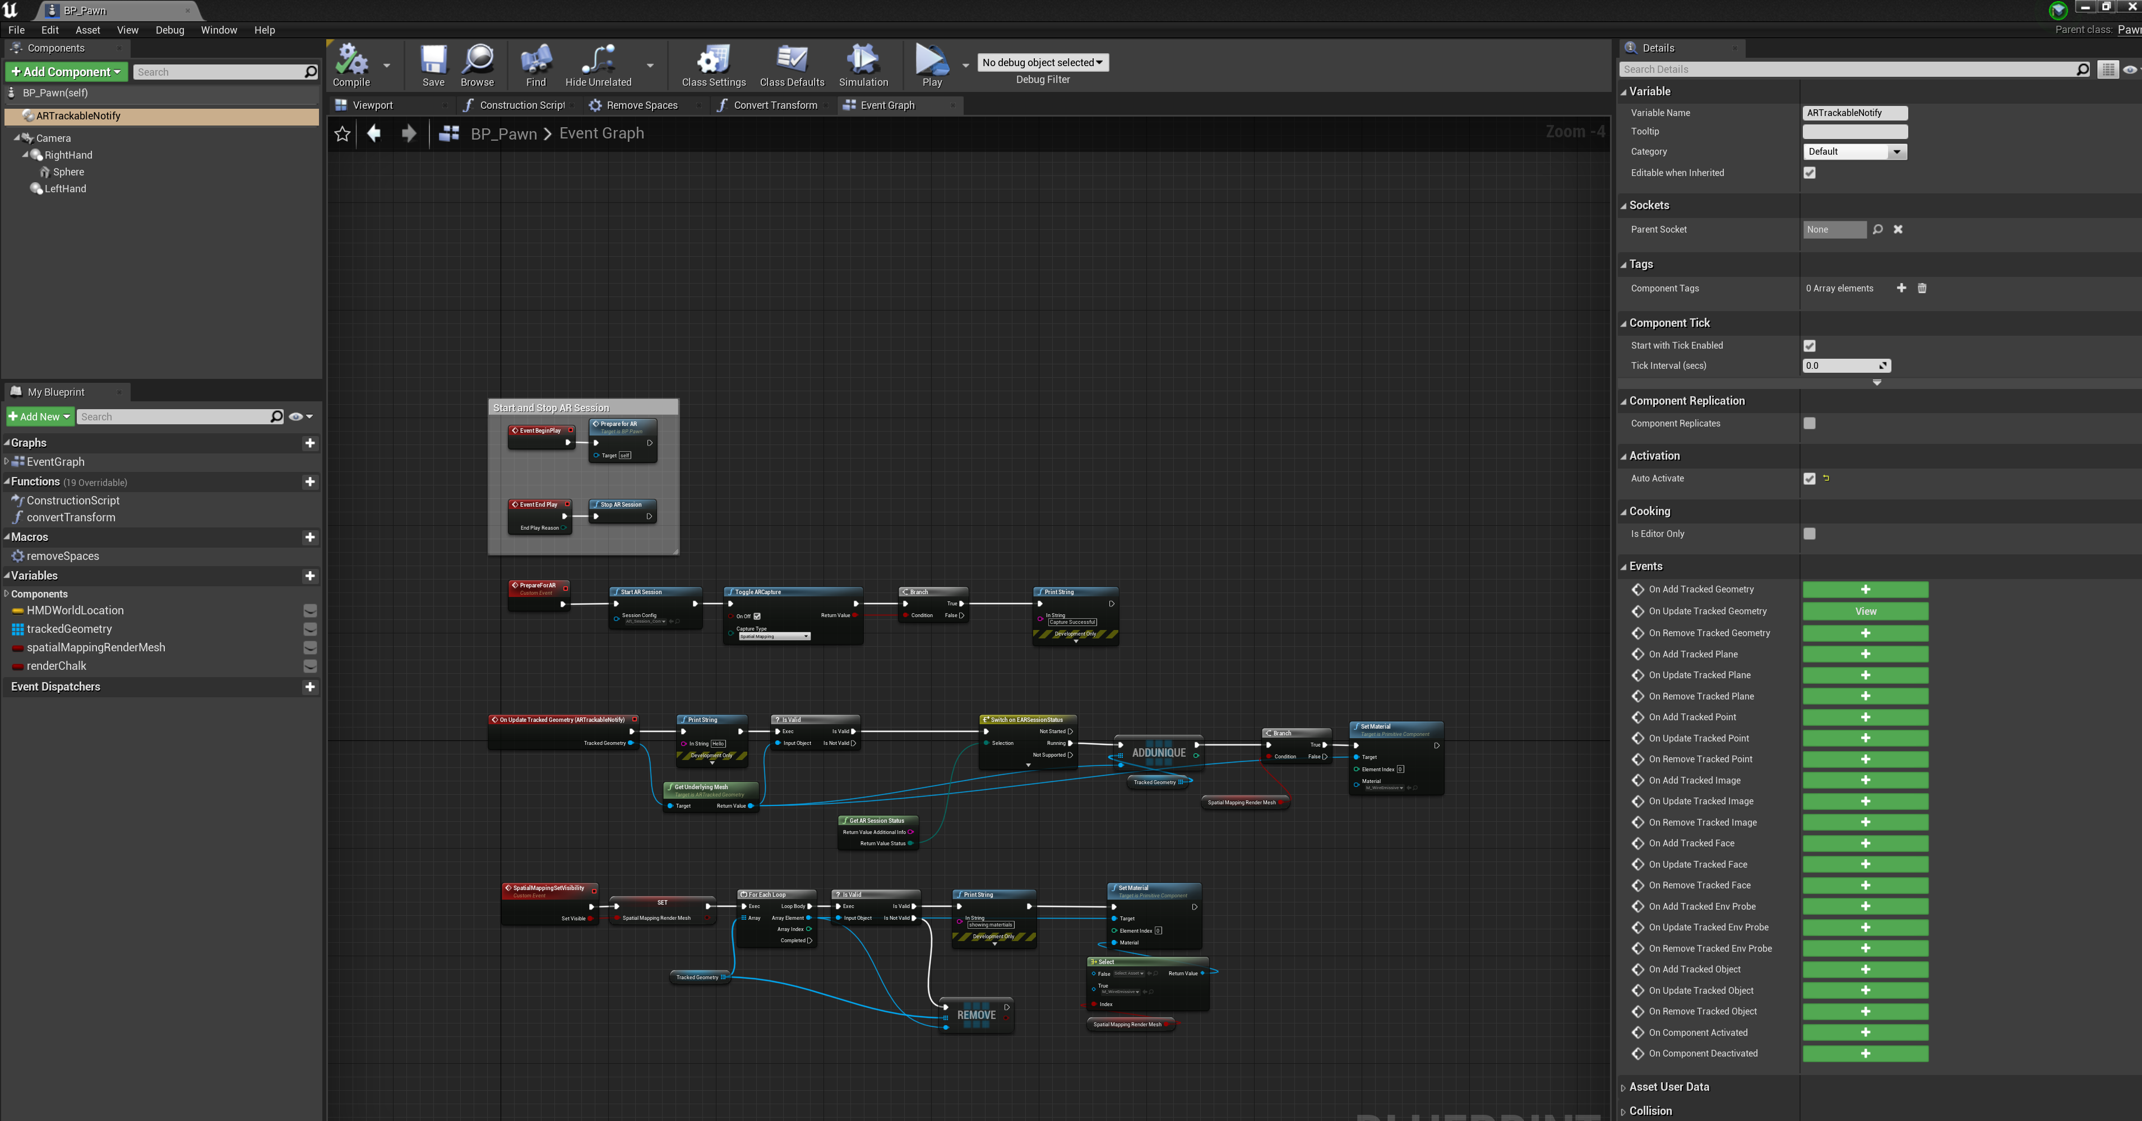This screenshot has height=1121, width=2142.
Task: Expand Play options arrow
Action: [965, 65]
